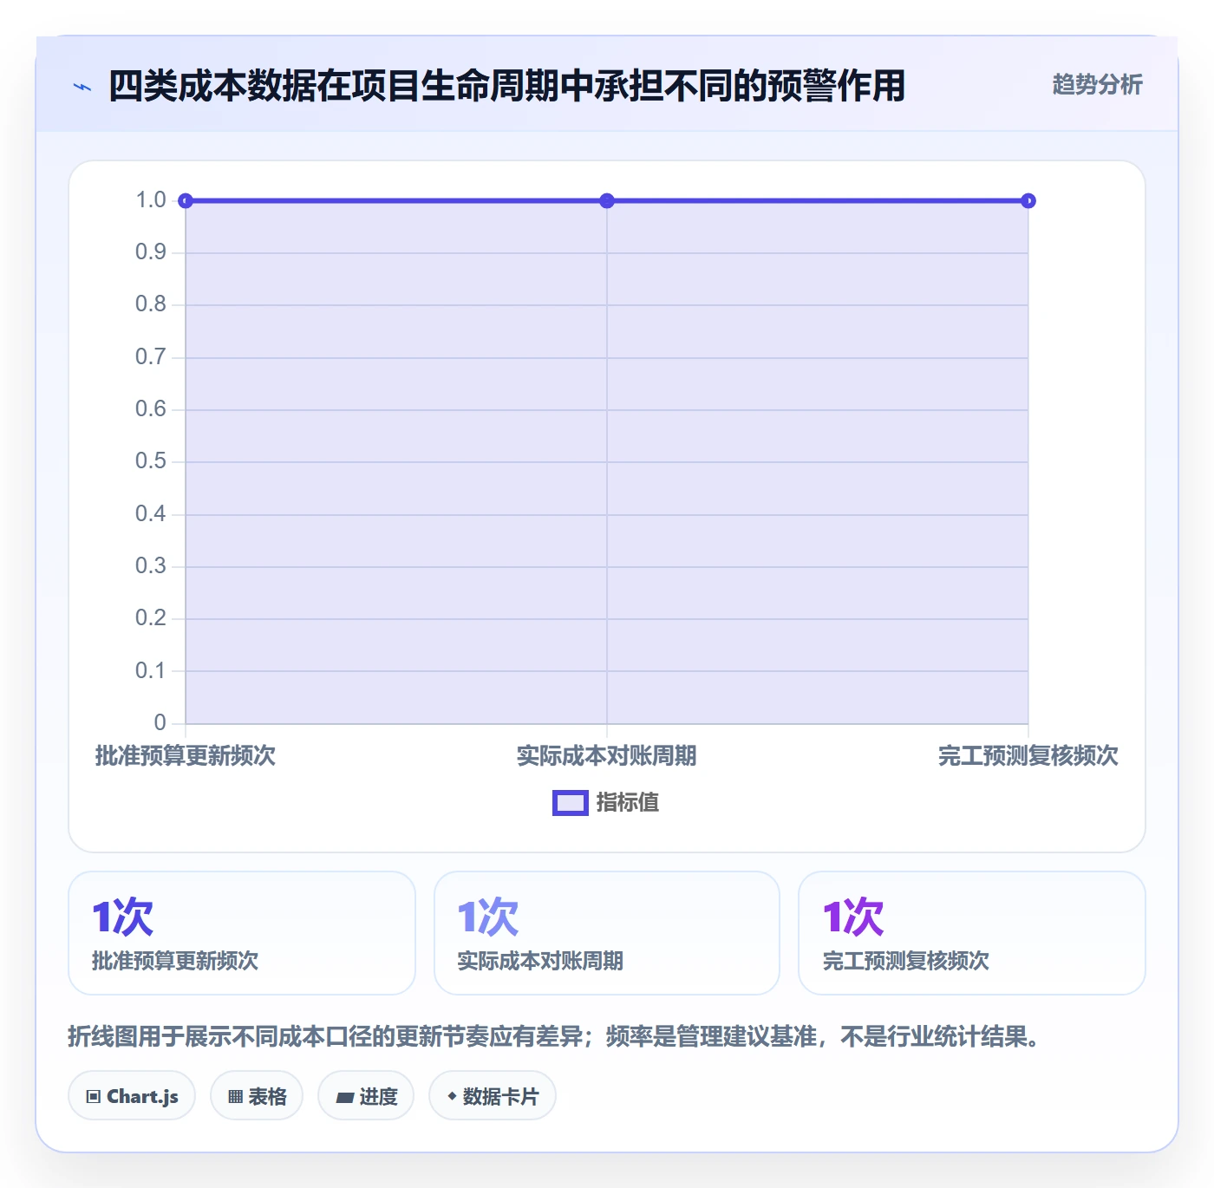The width and height of the screenshot is (1214, 1188).
Task: Click the chart title 四类成本数据在项目生命周期中承担不同的预警作用
Action: (x=507, y=86)
